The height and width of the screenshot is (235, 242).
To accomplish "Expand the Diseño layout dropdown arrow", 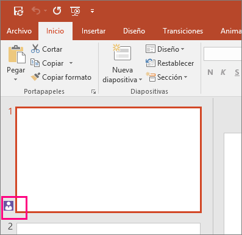I will click(182, 49).
